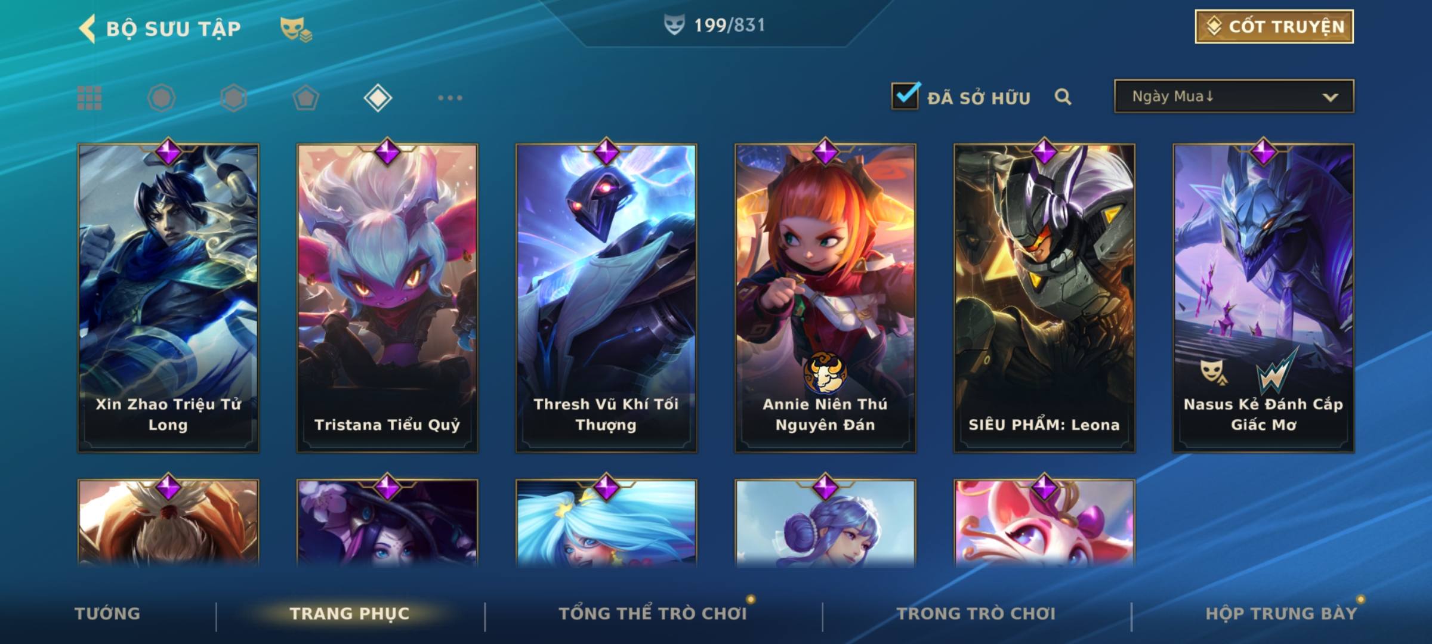1432x644 pixels.
Task: Uncheck the Đã Sở Hữu checkbox
Action: 905,95
